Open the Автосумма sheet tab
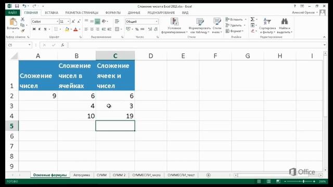333x187 pixels. click(82, 175)
